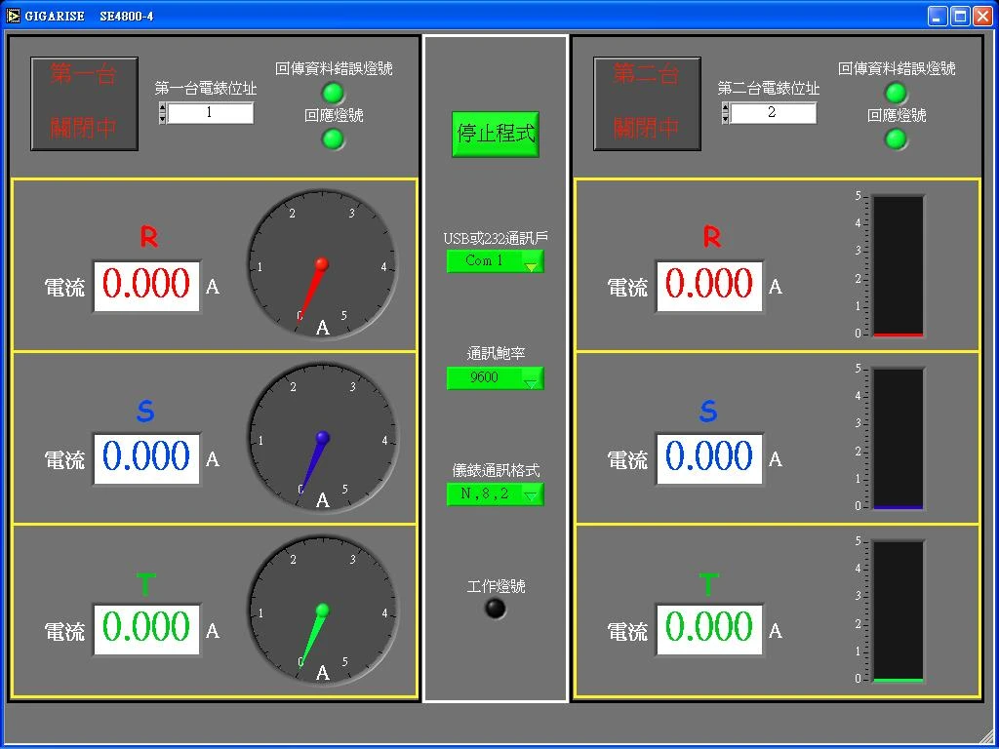This screenshot has height=749, width=999.
Task: Click the green T label of first meter
Action: (x=146, y=584)
